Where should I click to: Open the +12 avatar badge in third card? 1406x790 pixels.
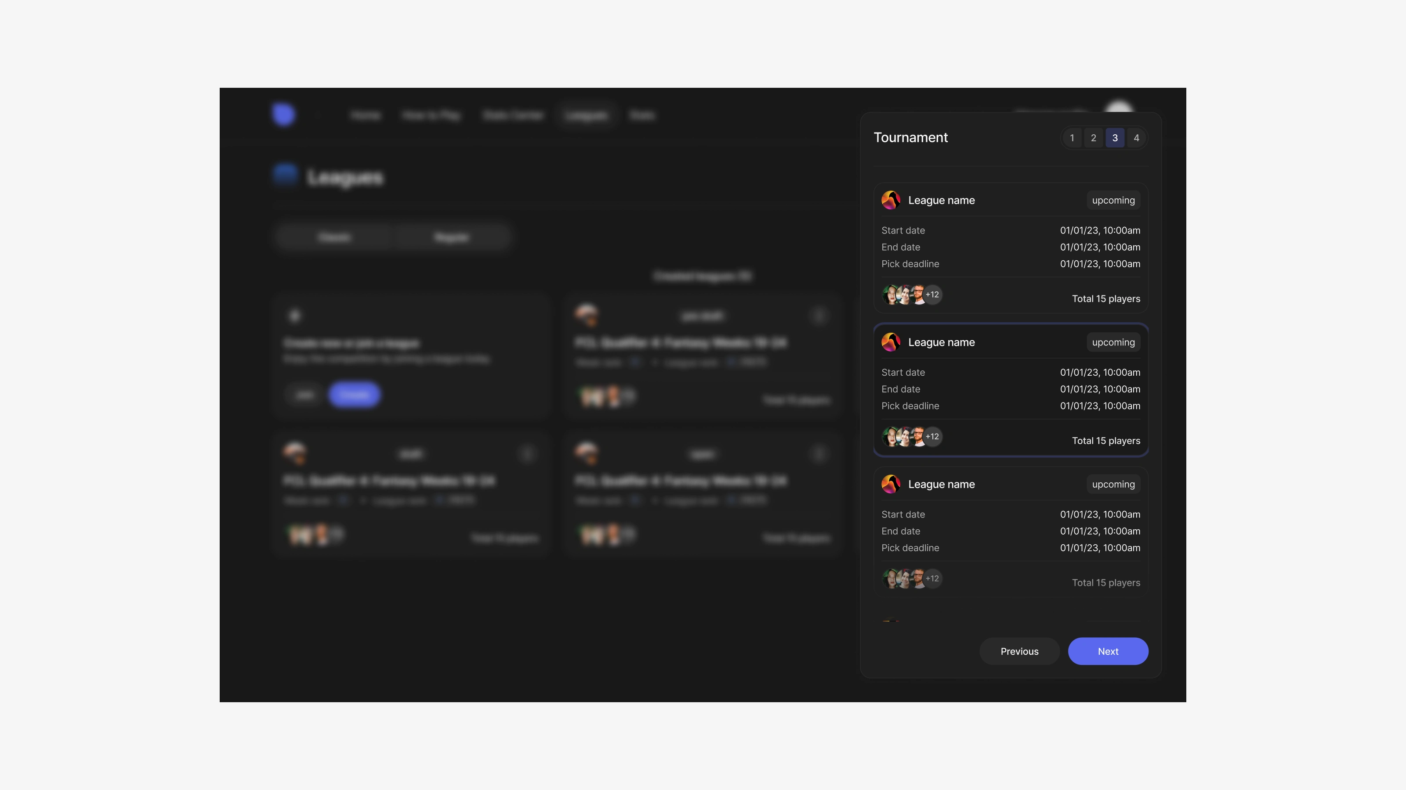932,578
